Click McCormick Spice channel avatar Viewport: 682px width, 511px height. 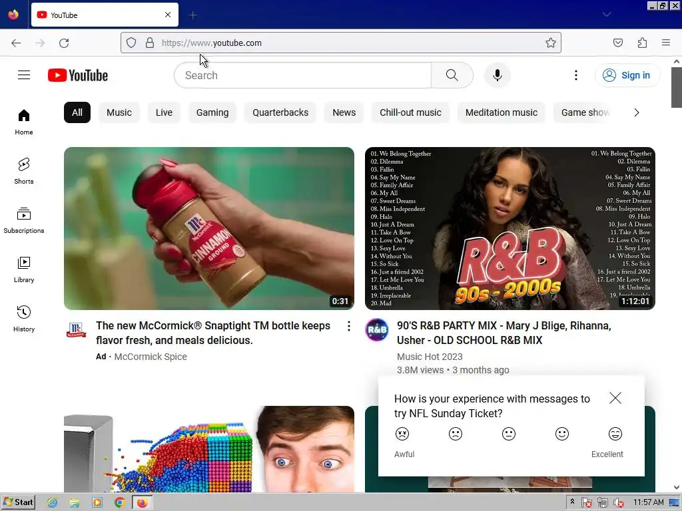point(76,330)
